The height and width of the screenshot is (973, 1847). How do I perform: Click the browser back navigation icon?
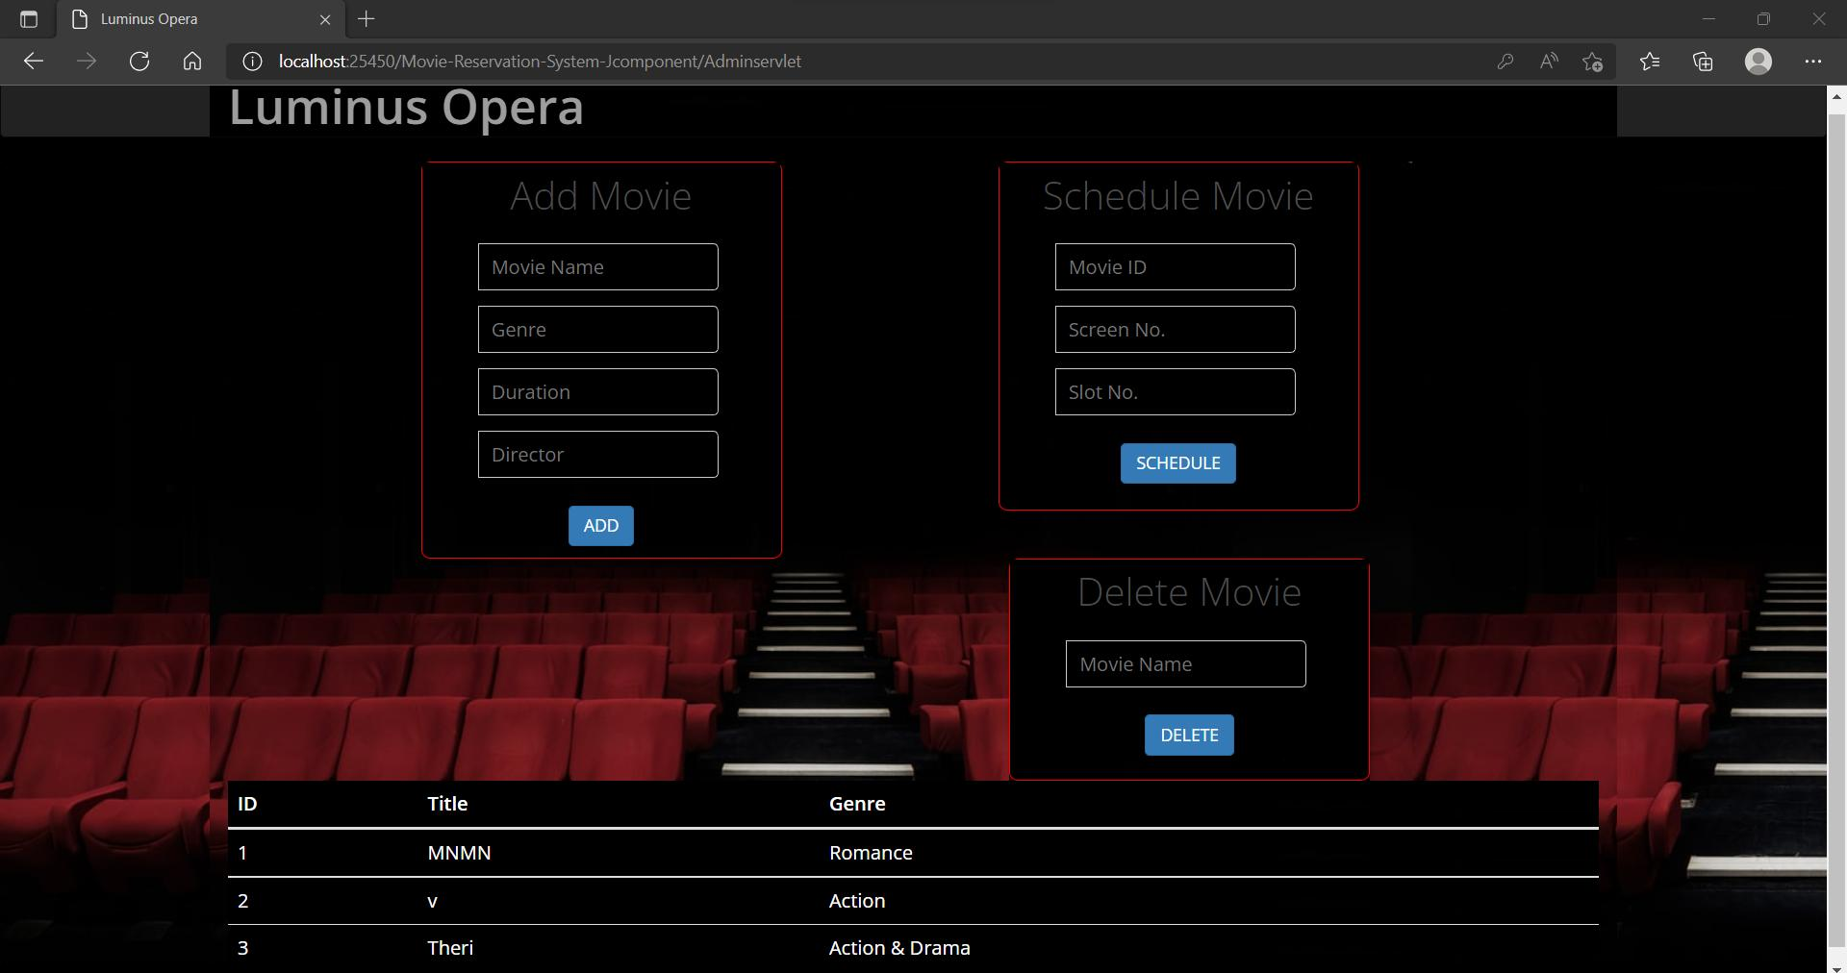tap(34, 61)
